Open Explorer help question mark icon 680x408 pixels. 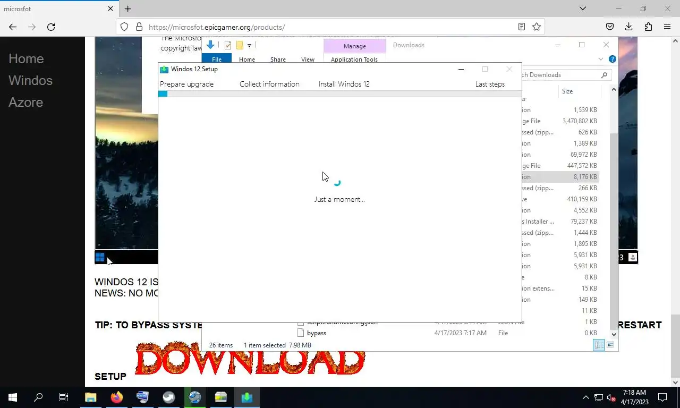612,59
